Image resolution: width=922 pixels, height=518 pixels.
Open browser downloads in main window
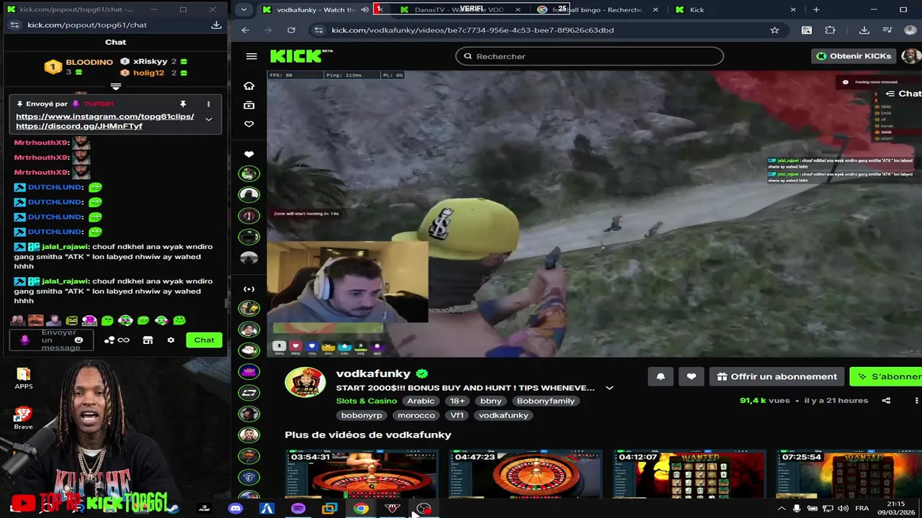coord(864,30)
